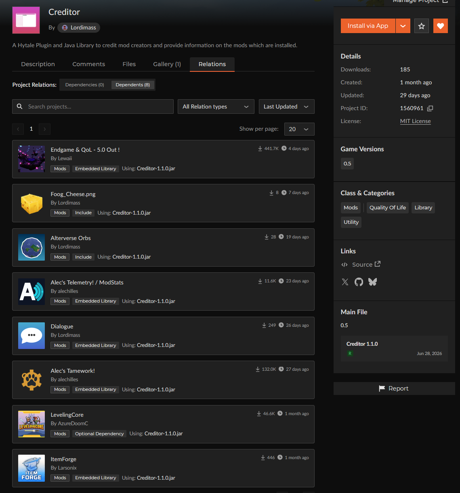This screenshot has height=493, width=460.
Task: Toggle the heart follow button
Action: tap(441, 26)
